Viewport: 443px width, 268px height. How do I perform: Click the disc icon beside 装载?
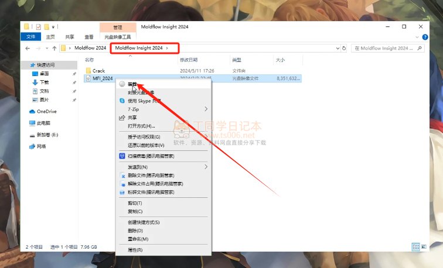pos(122,84)
